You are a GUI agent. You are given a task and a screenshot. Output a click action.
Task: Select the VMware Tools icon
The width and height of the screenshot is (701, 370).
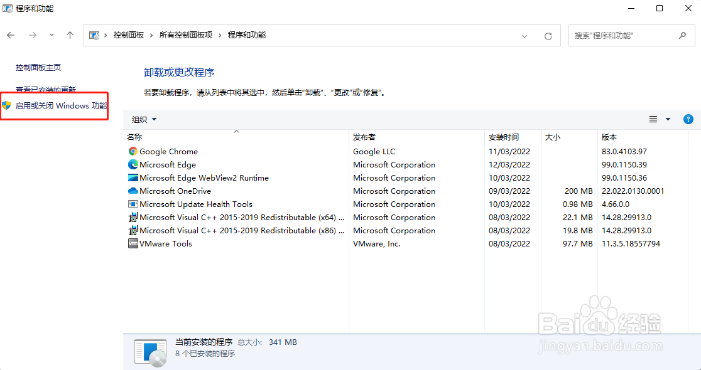(133, 244)
